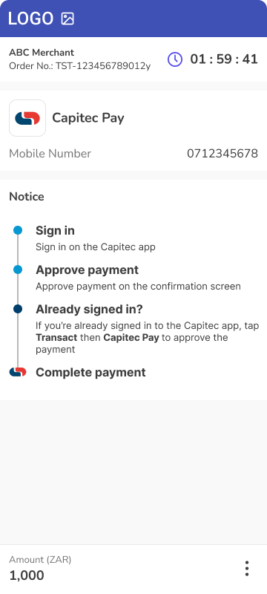Click the Notice section title
The width and height of the screenshot is (267, 594).
coord(27,197)
